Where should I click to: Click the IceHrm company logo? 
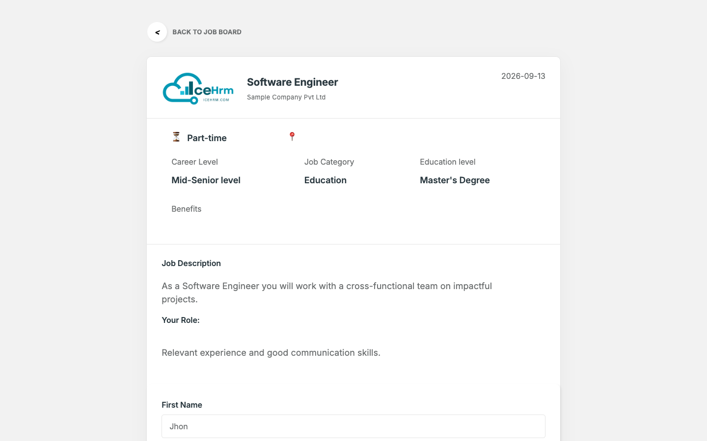[198, 88]
